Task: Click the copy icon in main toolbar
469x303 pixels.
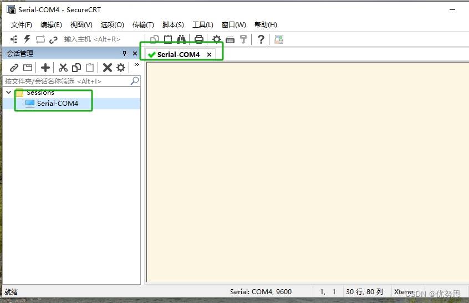Action: pos(155,39)
